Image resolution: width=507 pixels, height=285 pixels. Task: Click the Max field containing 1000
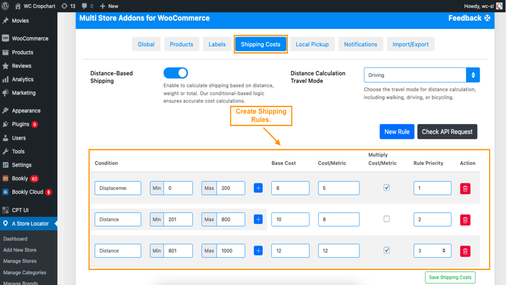point(231,251)
